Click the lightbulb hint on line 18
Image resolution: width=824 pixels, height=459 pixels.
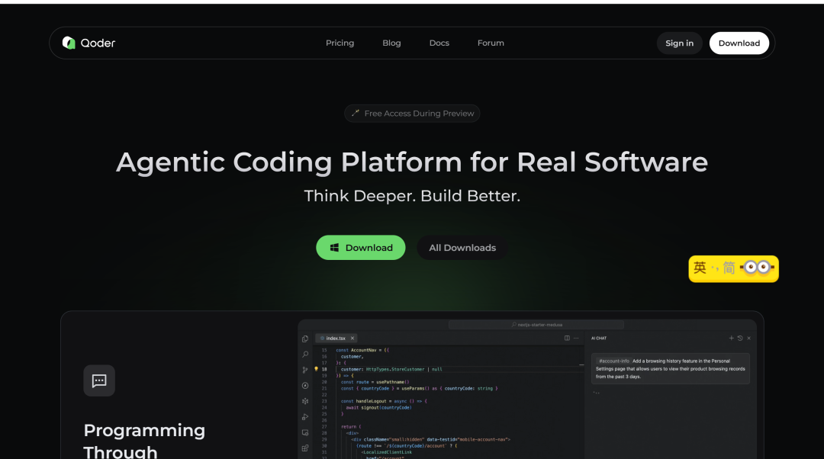316,369
